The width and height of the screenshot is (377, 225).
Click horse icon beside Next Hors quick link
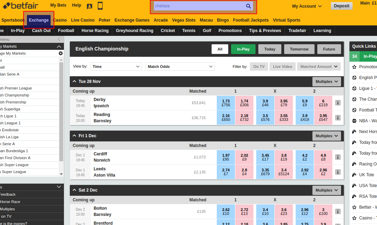[354, 132]
